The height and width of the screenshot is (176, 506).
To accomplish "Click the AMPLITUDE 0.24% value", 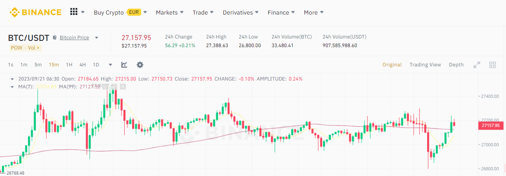I will coord(295,79).
